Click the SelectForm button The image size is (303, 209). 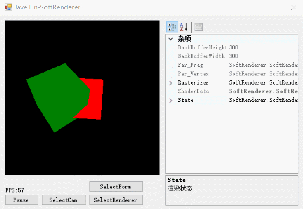[116, 186]
